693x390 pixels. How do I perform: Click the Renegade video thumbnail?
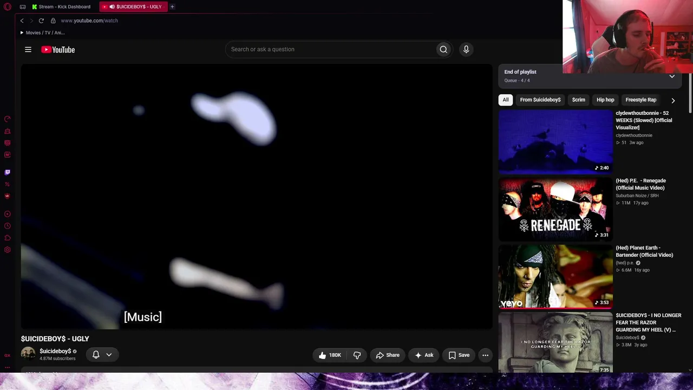pos(555,209)
